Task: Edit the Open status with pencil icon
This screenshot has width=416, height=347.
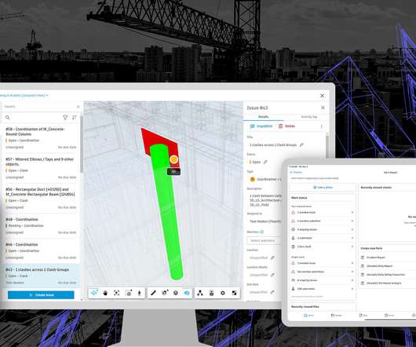Action: point(265,162)
